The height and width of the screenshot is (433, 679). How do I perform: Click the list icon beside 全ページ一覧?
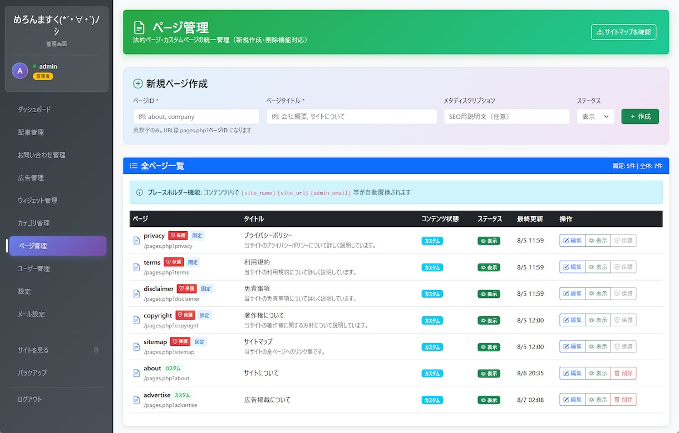click(134, 166)
